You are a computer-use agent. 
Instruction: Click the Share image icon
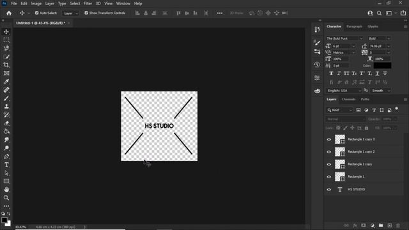[x=403, y=13]
